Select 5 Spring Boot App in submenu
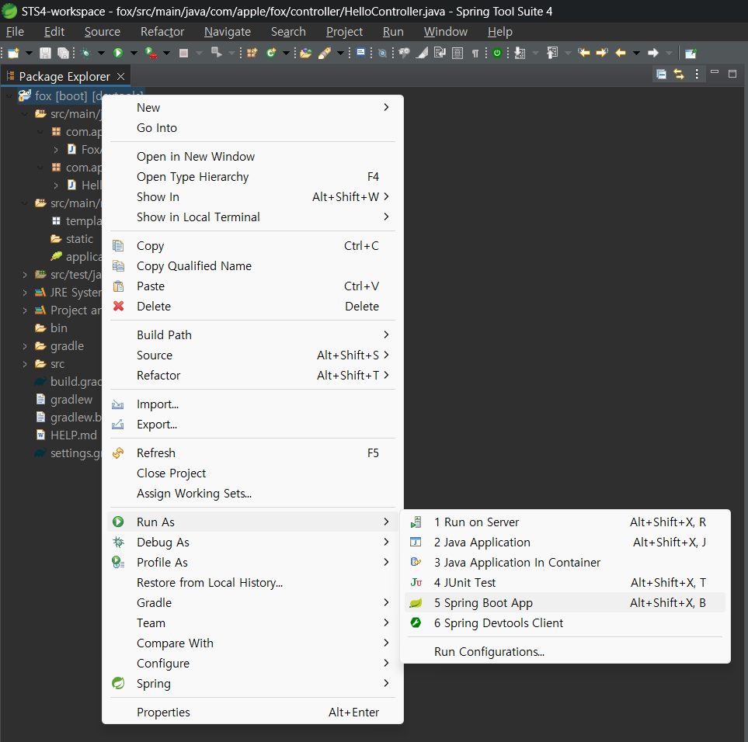Screen dimensions: 748x742 (x=565, y=603)
